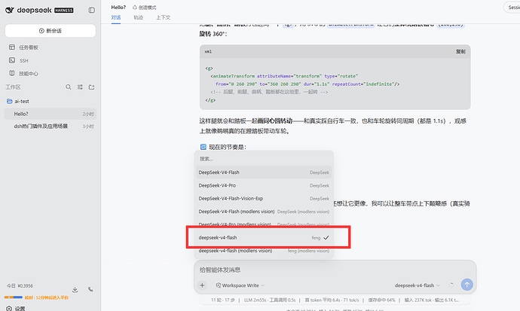Open the Workspace Write permission dropdown

click(240, 285)
